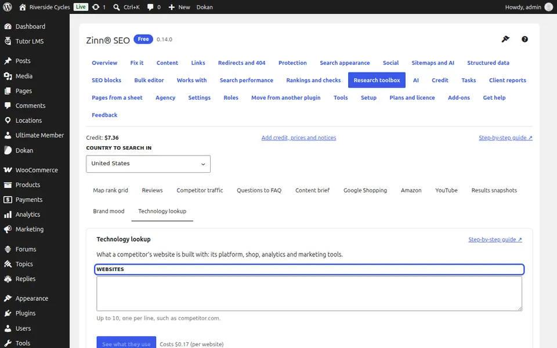Click the help question mark icon

tap(525, 39)
